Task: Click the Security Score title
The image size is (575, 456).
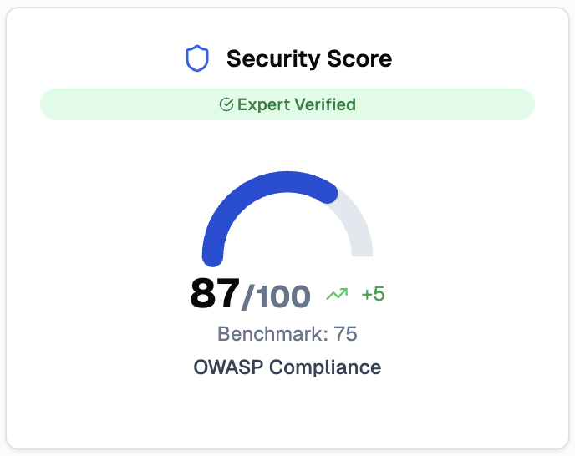Action: (309, 58)
